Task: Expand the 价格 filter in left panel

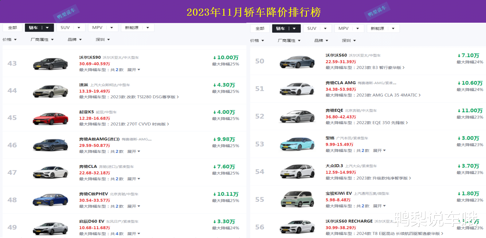Action: point(10,40)
